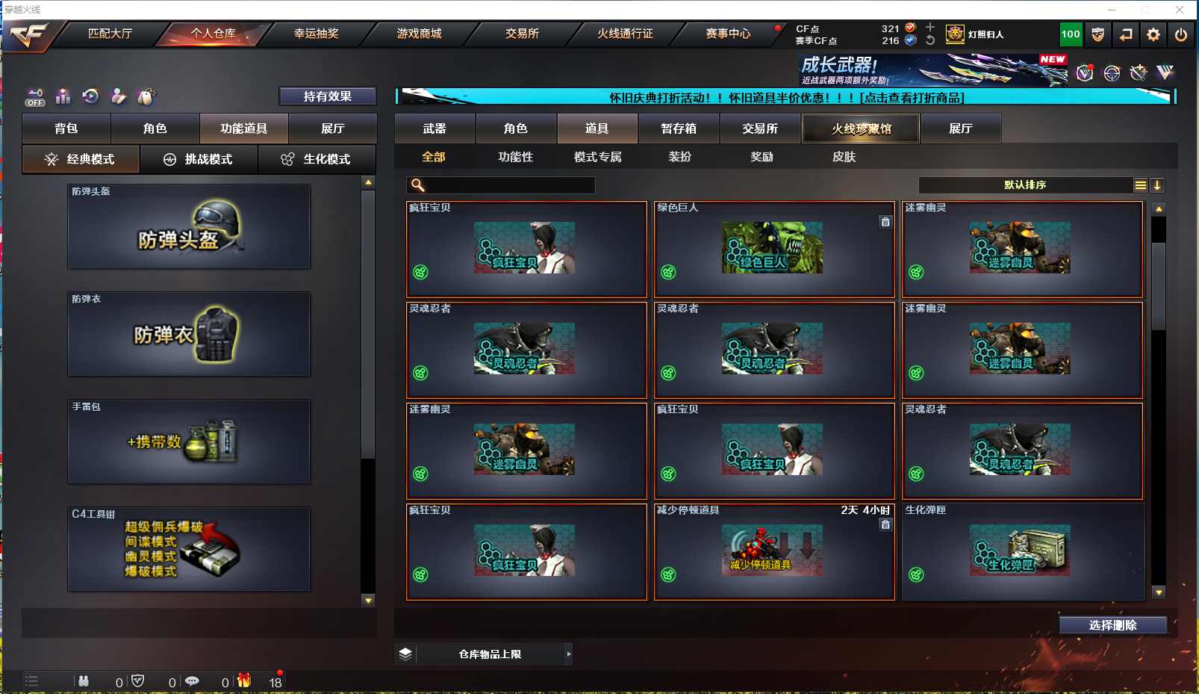Select the 功能性 filter tab

point(516,157)
